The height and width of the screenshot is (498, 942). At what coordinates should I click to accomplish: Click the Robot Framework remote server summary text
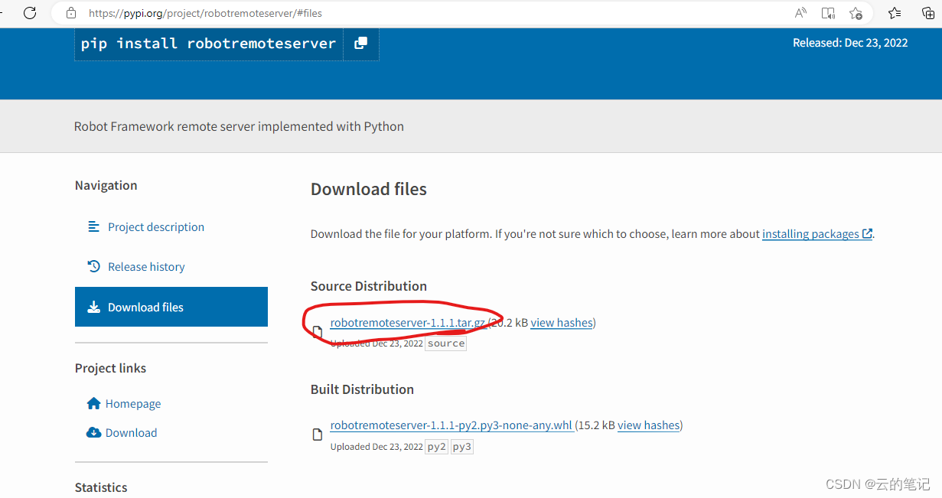click(x=239, y=126)
